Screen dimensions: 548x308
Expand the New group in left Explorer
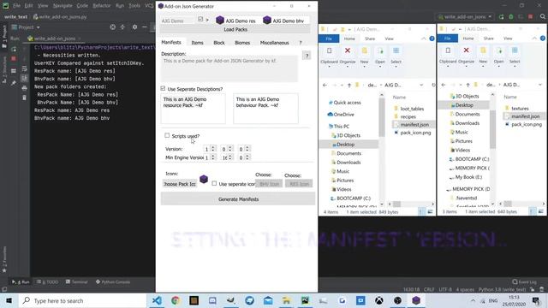coord(365,66)
